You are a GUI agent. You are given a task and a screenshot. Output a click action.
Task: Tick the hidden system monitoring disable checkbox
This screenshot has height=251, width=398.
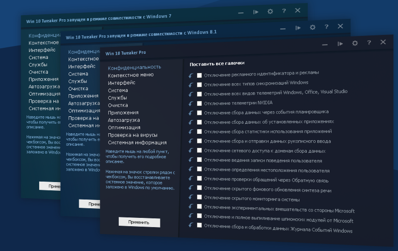pos(199,197)
